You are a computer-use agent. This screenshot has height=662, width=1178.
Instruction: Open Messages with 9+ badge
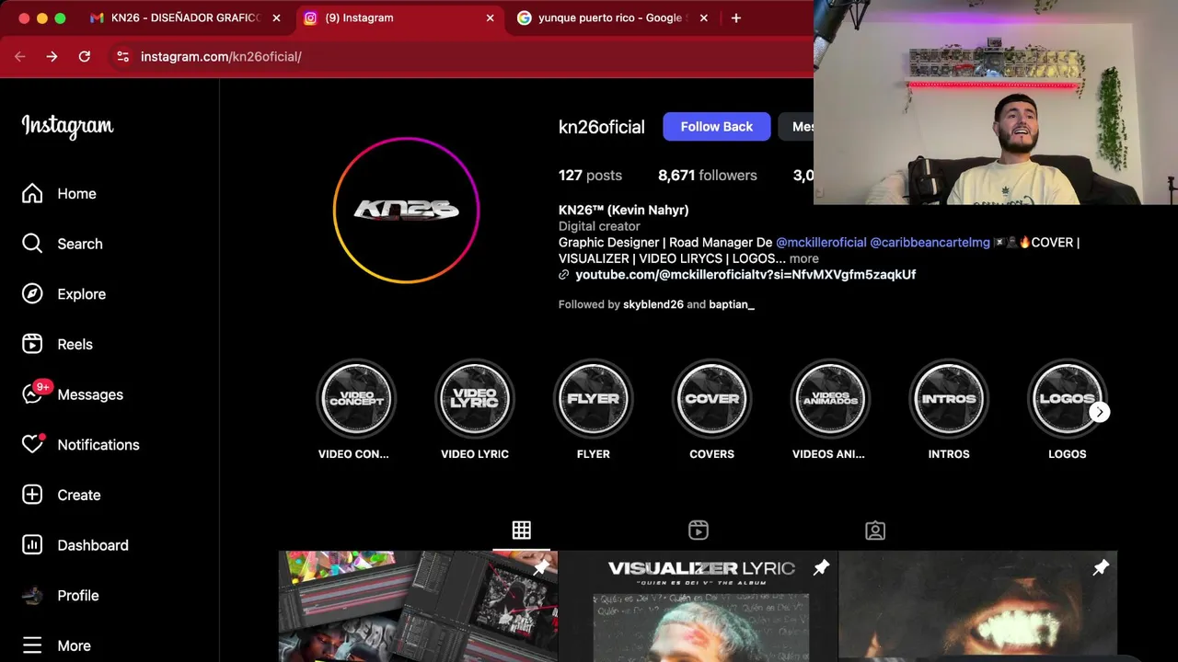coord(72,394)
